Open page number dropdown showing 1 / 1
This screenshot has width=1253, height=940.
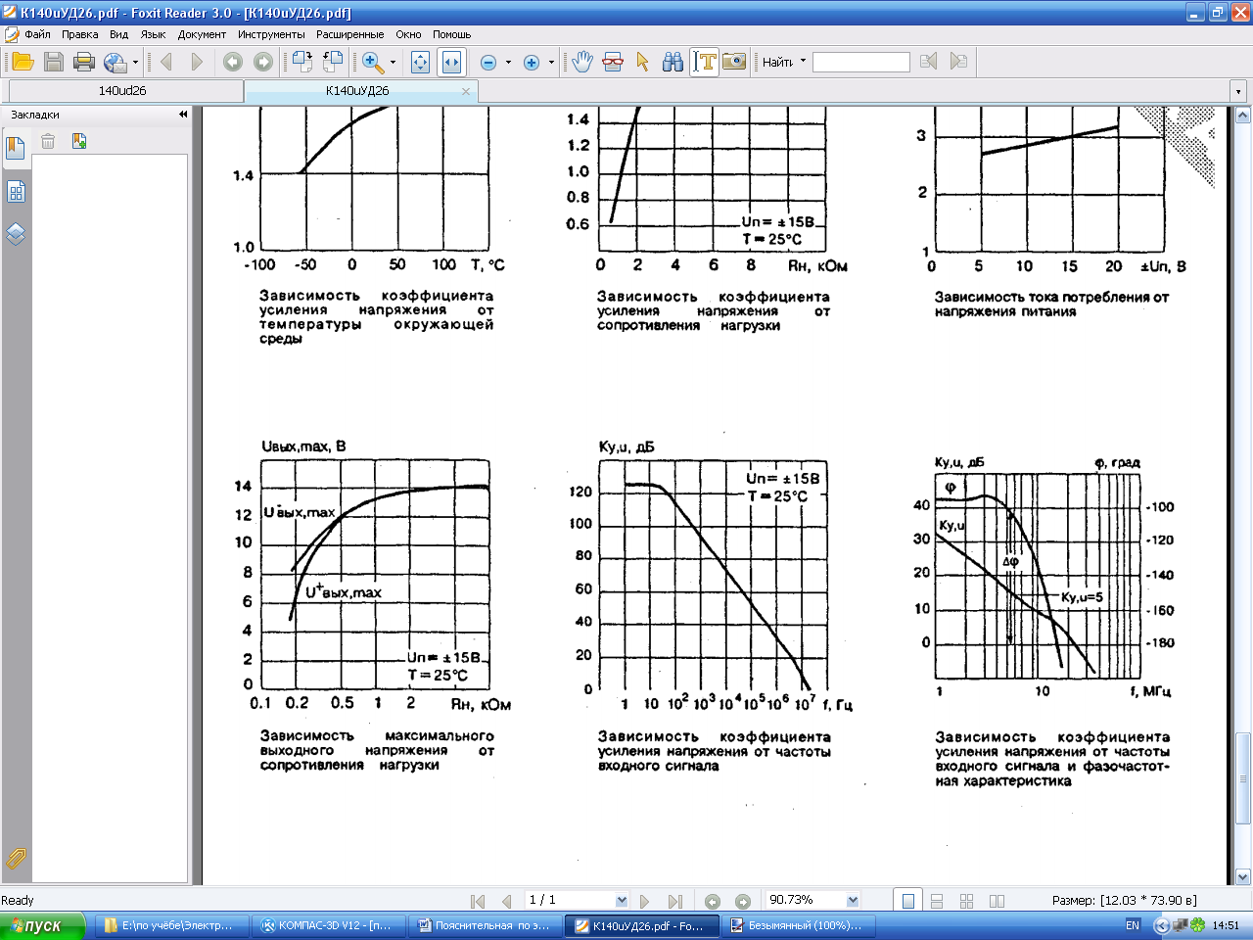tap(622, 901)
